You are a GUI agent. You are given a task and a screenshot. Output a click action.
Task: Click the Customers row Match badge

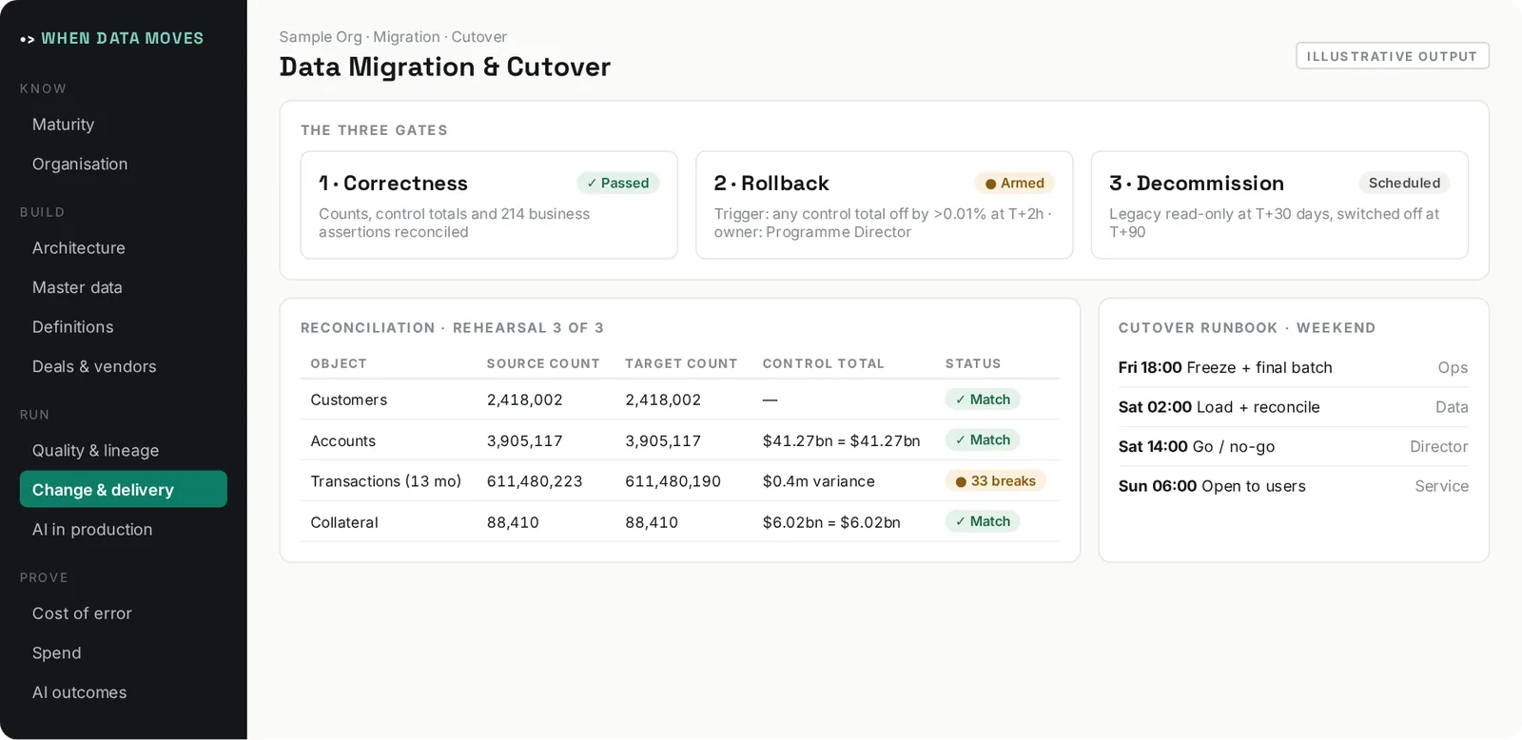(983, 399)
